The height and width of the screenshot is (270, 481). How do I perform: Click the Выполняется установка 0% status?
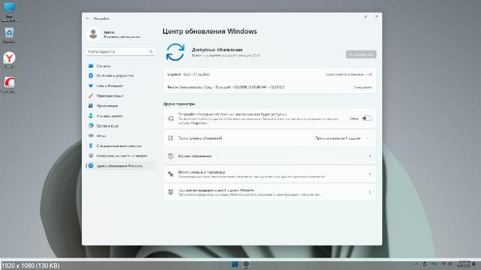click(349, 74)
